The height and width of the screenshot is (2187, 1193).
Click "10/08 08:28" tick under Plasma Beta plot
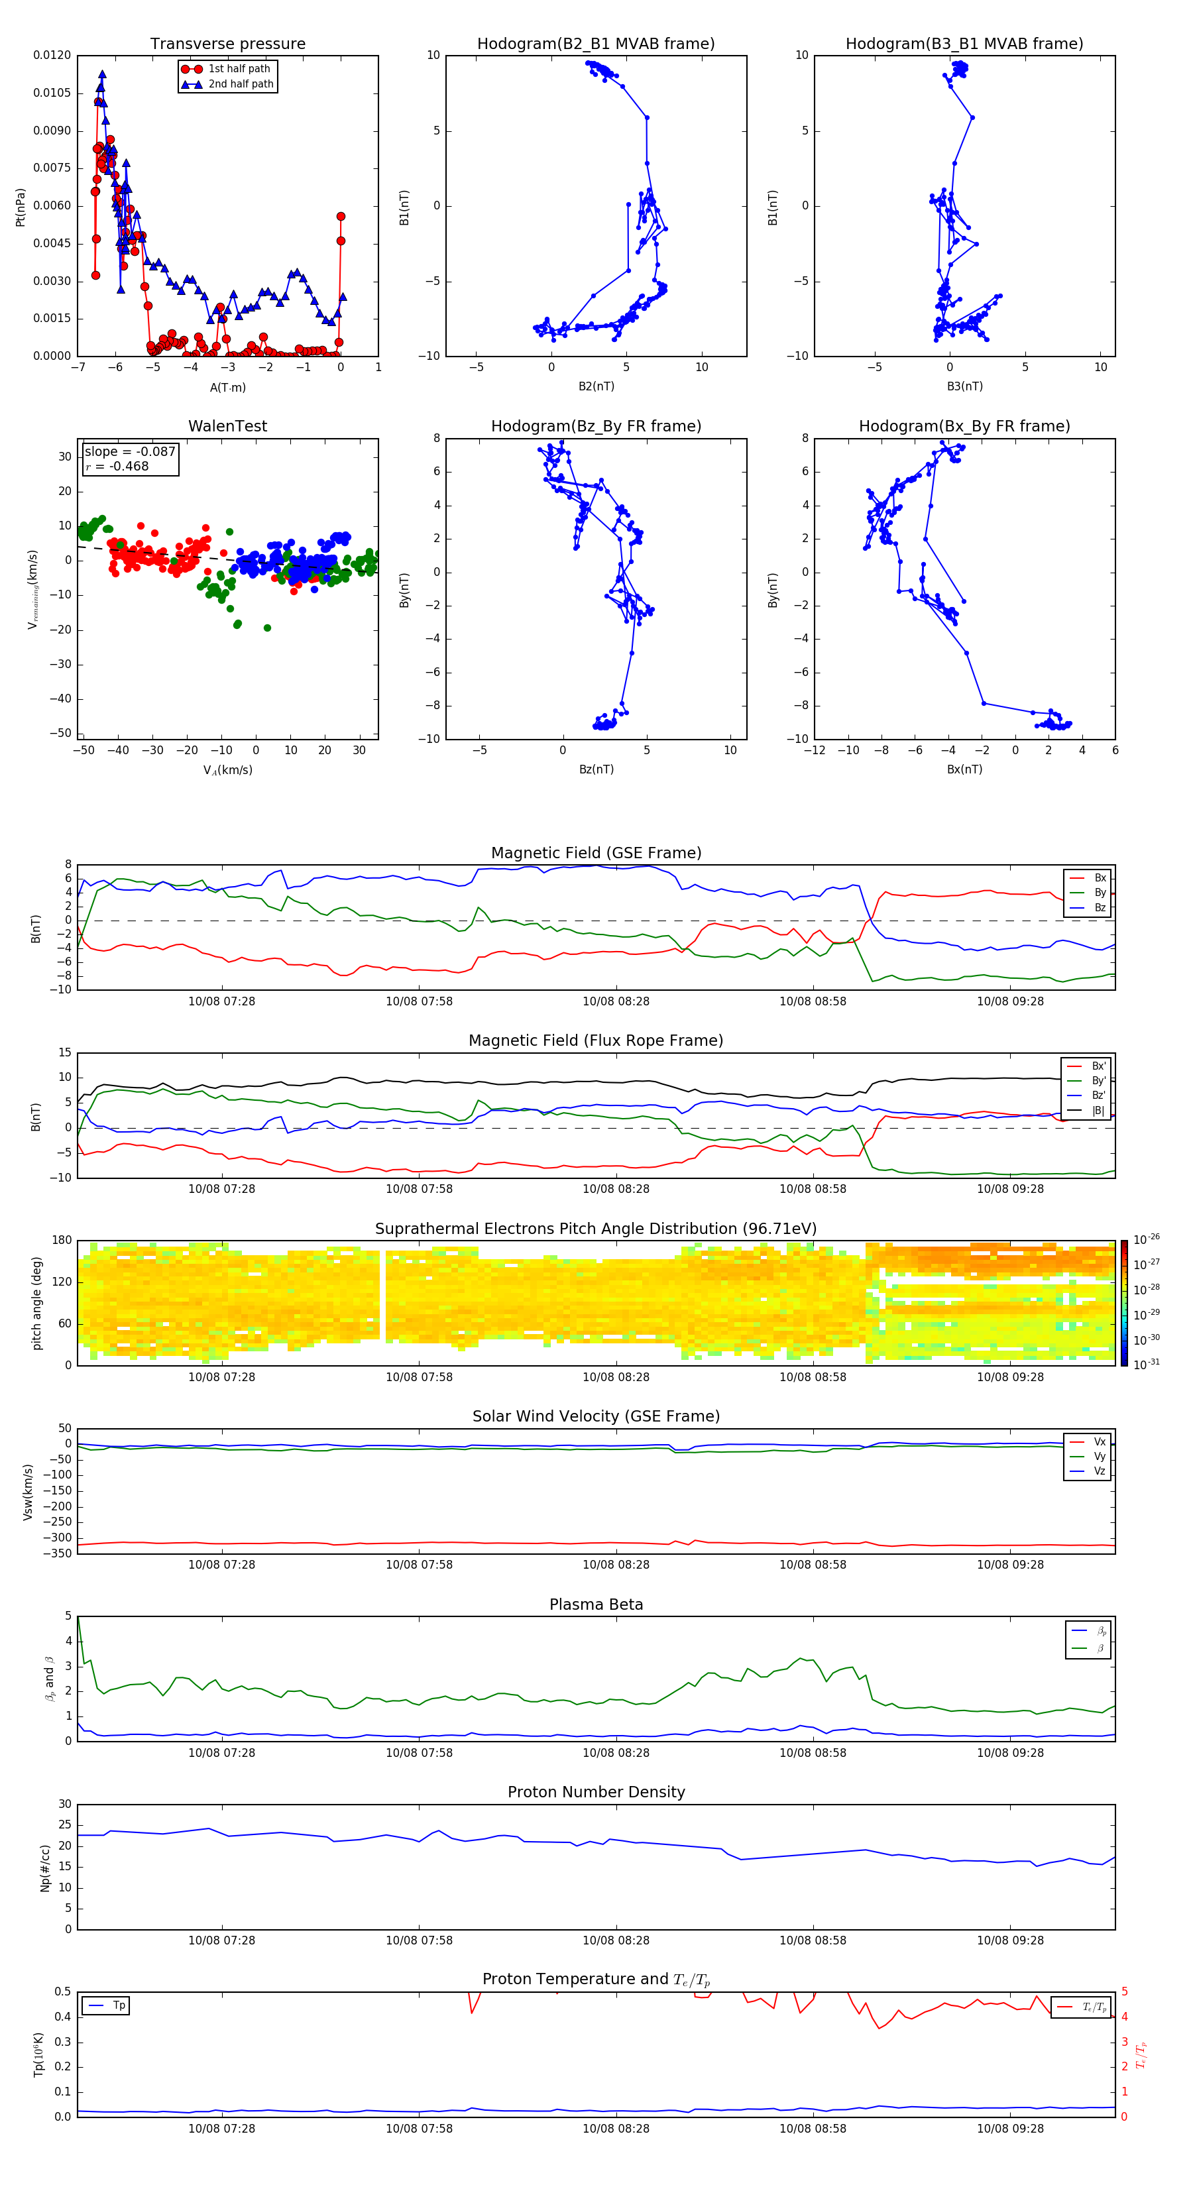[616, 1752]
